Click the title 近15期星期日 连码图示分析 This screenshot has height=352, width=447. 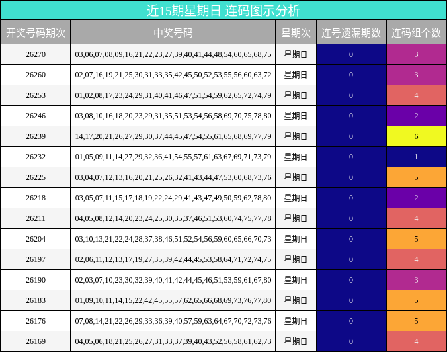223,11
